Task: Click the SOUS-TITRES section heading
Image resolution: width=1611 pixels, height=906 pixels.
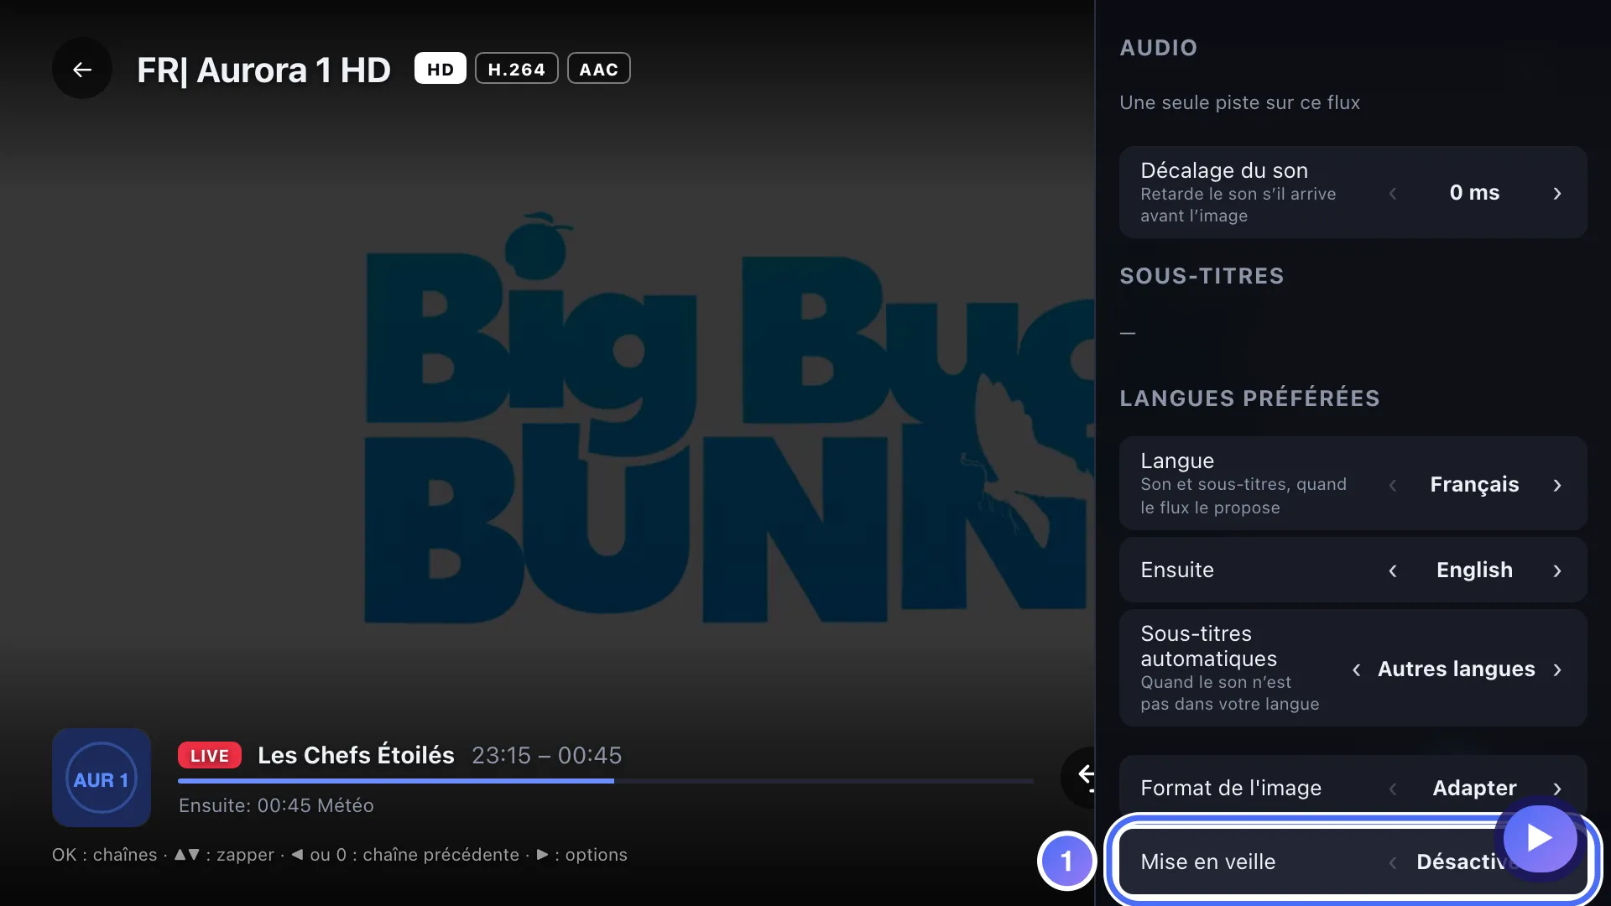Action: 1202,276
